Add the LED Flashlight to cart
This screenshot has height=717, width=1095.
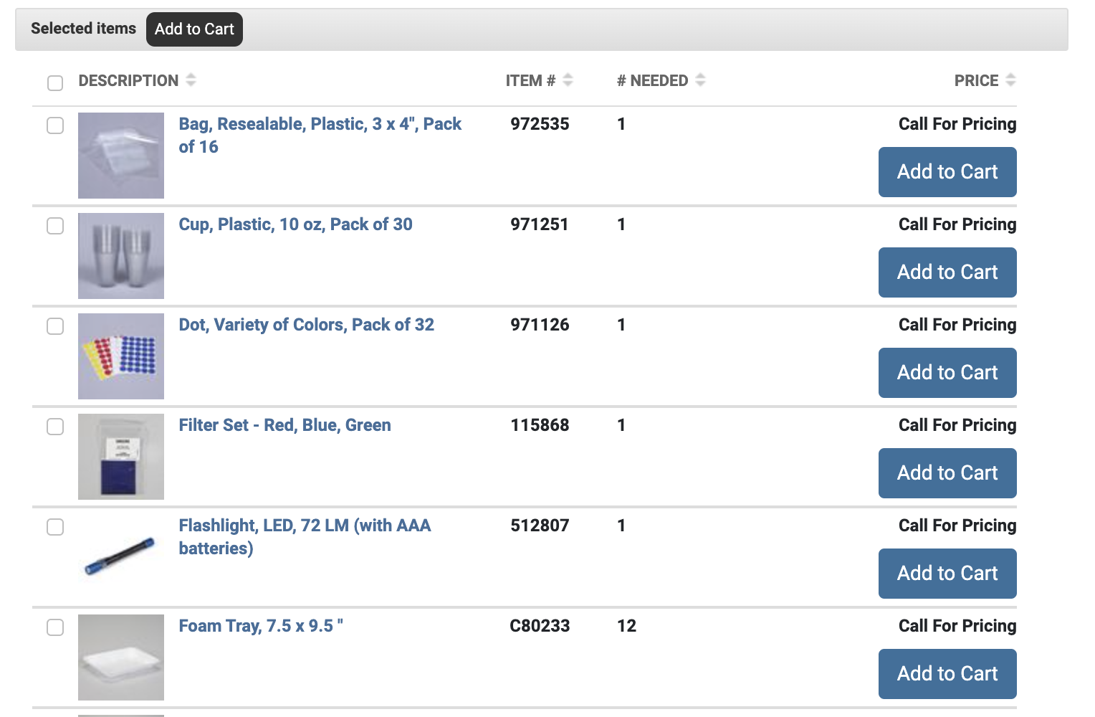pos(947,574)
